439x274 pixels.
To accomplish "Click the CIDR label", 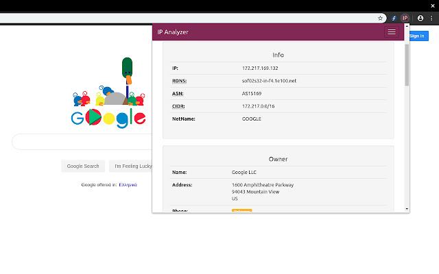I will click(x=178, y=106).
